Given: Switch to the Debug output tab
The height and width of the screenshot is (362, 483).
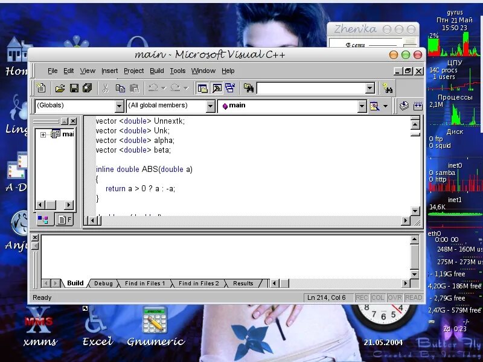Looking at the screenshot, I should [x=103, y=283].
